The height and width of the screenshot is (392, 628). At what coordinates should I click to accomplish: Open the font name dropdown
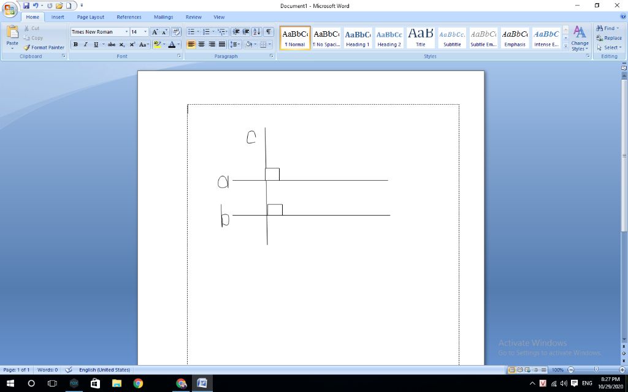pyautogui.click(x=126, y=32)
